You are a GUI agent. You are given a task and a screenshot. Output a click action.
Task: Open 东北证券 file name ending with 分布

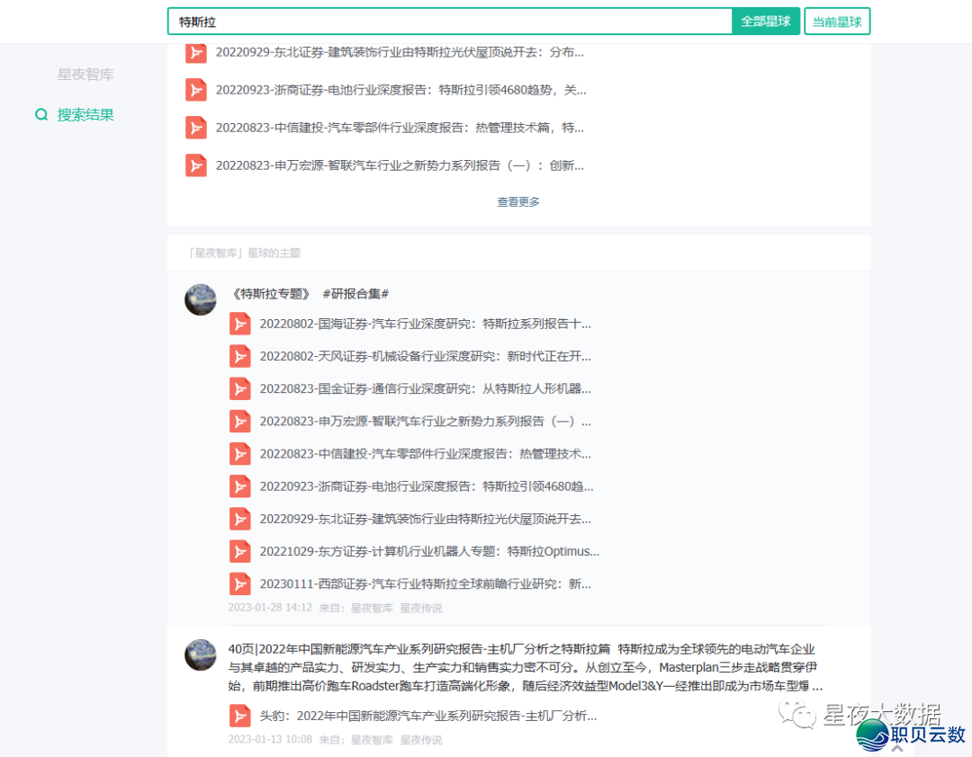400,53
